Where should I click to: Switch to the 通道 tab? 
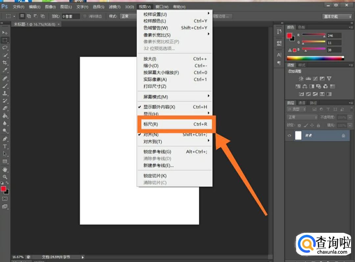click(302, 103)
